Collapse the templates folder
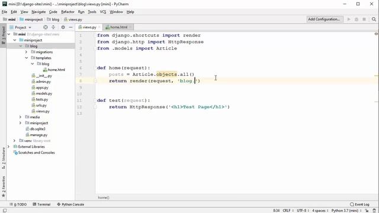The image size is (379, 213). point(26,58)
